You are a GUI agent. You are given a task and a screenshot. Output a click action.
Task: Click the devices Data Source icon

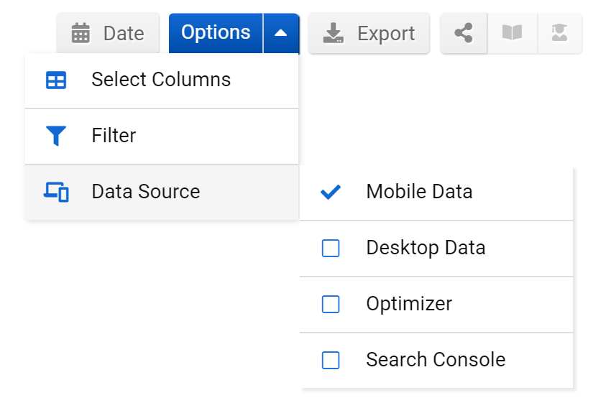[56, 192]
